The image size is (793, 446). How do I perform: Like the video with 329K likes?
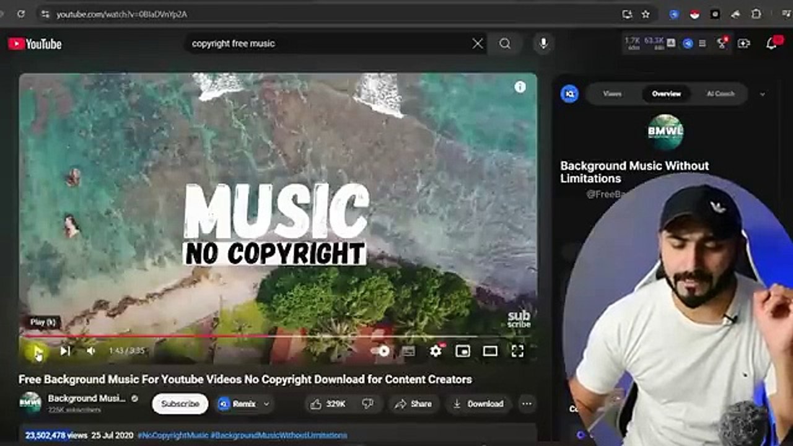[328, 404]
